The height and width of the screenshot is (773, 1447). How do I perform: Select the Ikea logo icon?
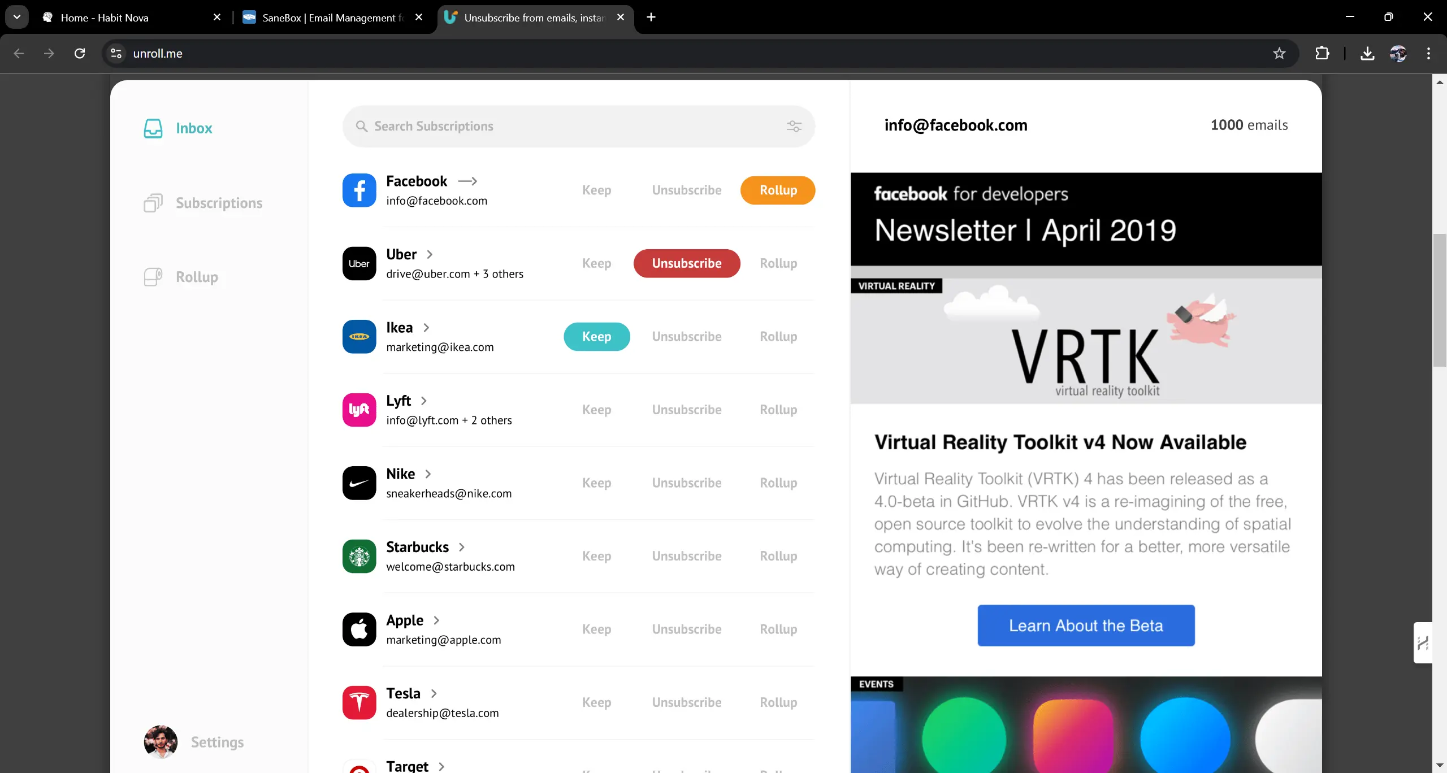point(359,337)
